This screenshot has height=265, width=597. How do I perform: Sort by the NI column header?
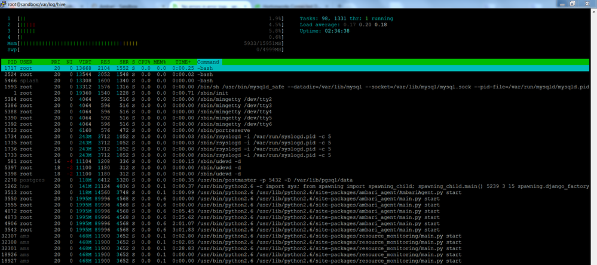tap(69, 62)
